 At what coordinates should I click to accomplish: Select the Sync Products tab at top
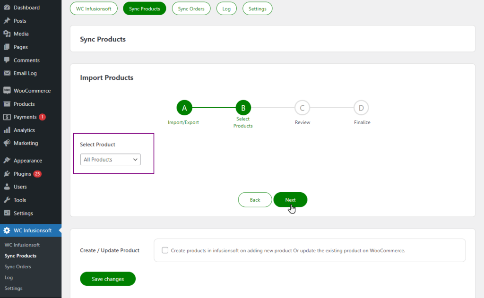(145, 9)
